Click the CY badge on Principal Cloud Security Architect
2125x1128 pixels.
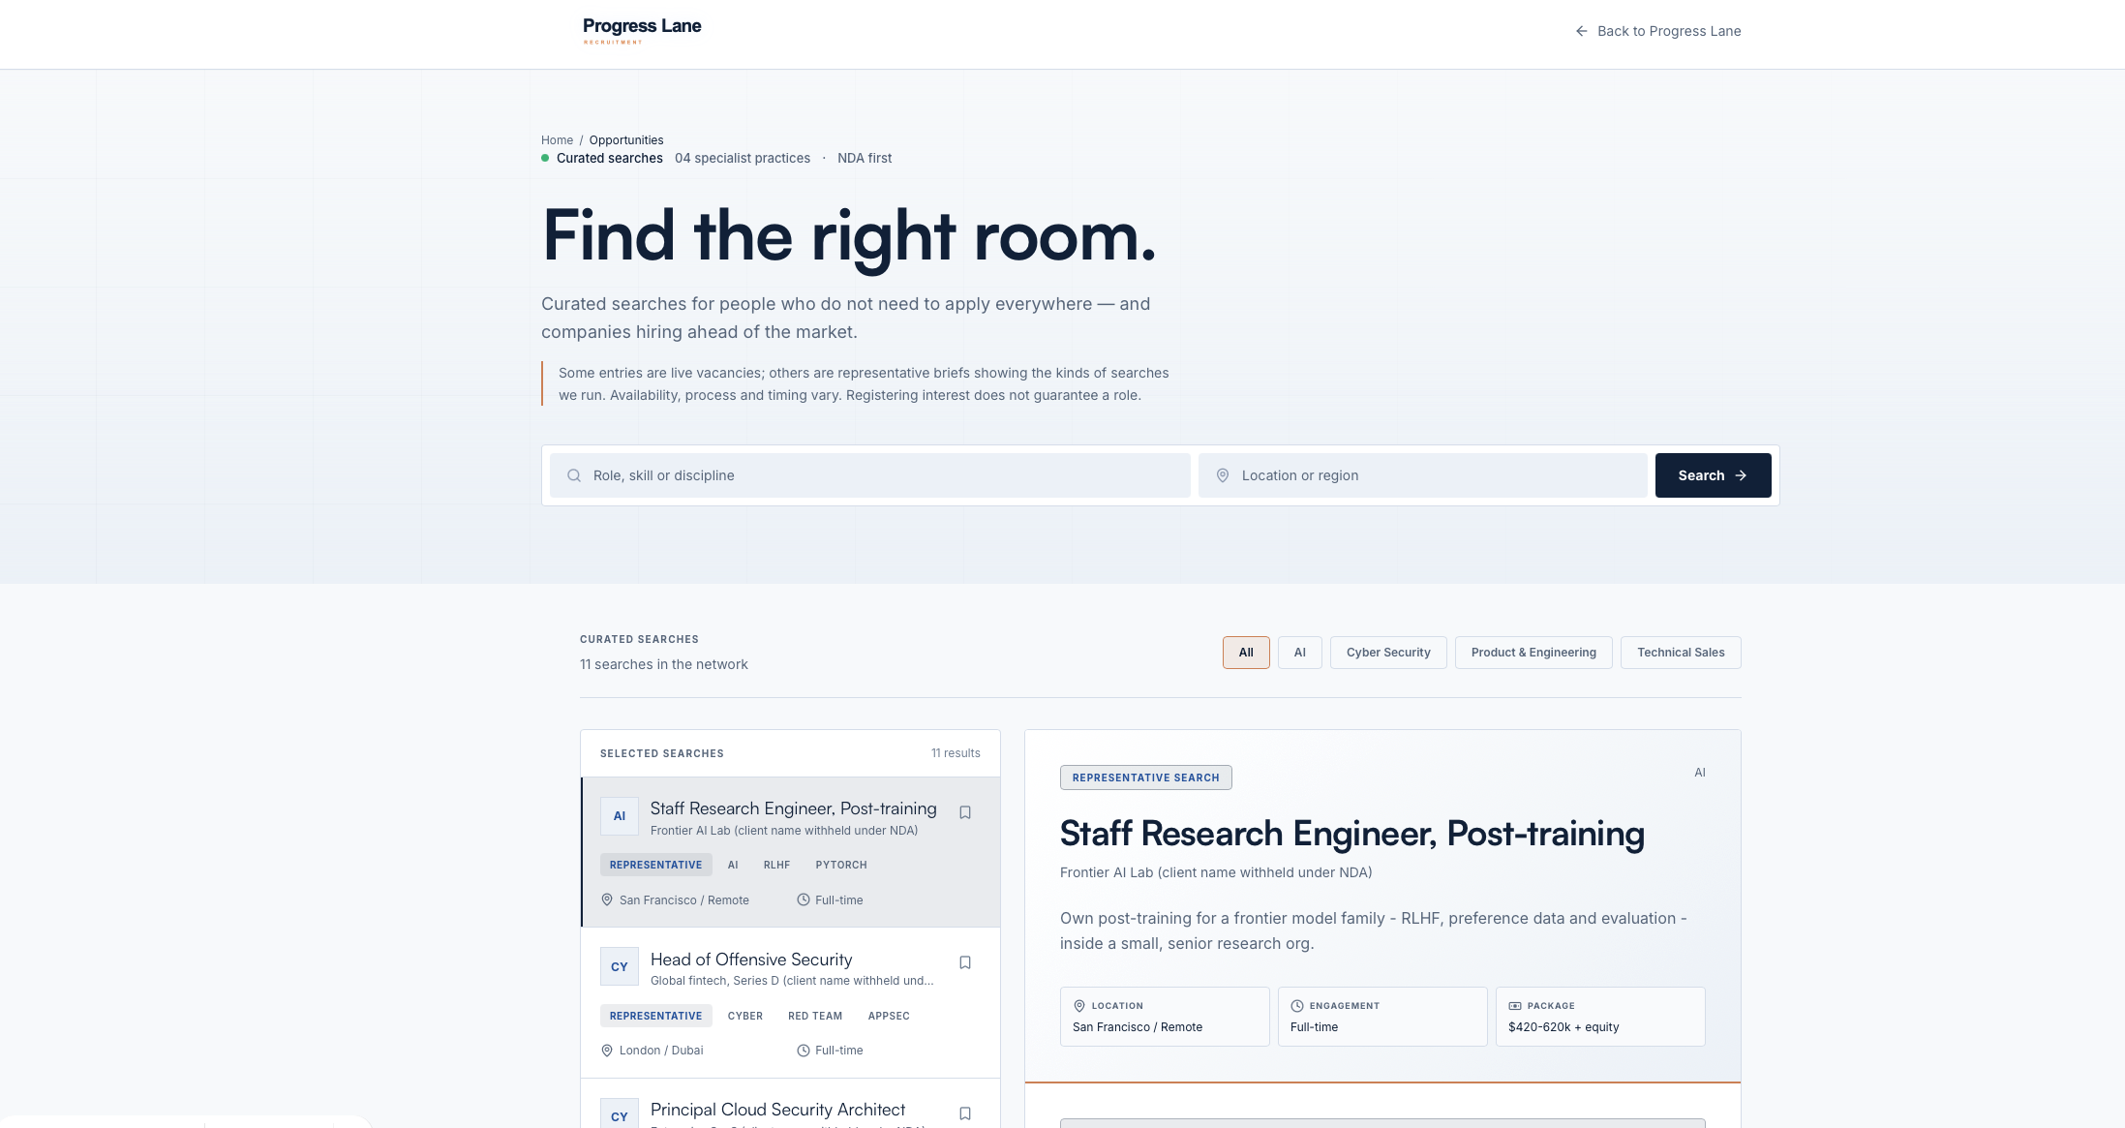coord(620,1113)
